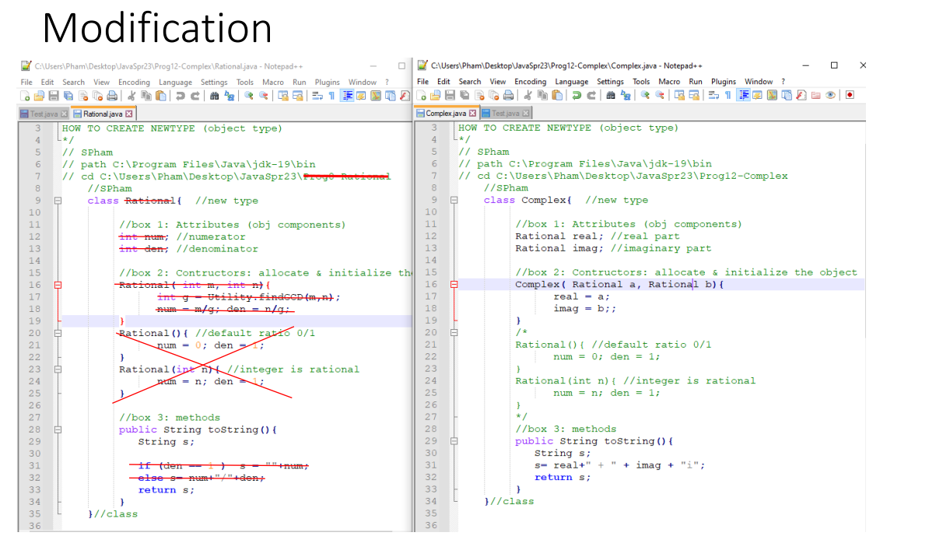The height and width of the screenshot is (543, 929).
Task: Open the Language menu in Complex.java window
Action: coord(572,81)
